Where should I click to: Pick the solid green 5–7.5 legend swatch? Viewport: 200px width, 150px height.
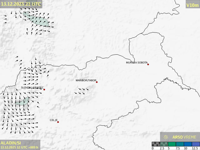pos(172,144)
